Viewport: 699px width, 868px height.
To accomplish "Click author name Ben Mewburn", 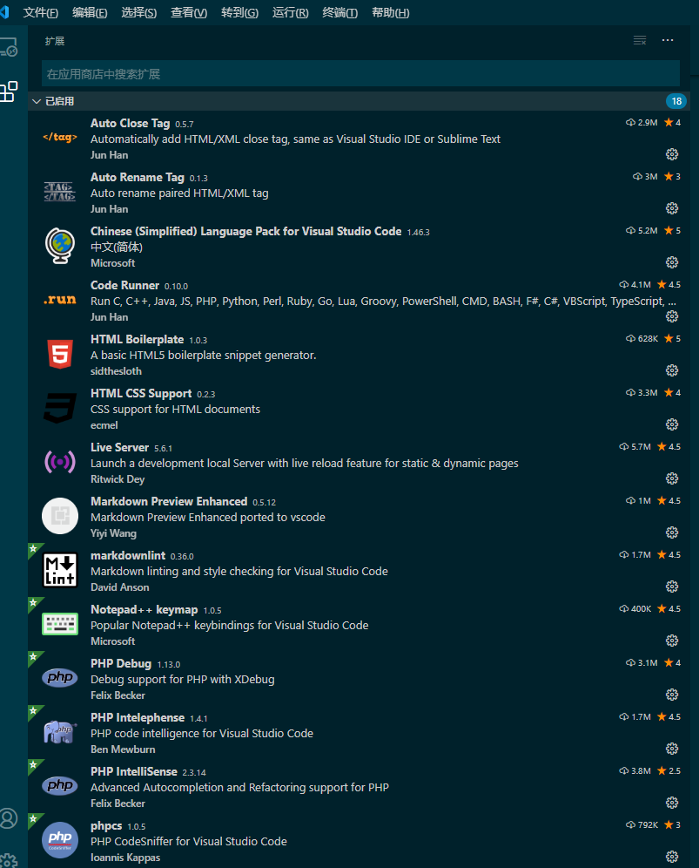I will tap(123, 749).
